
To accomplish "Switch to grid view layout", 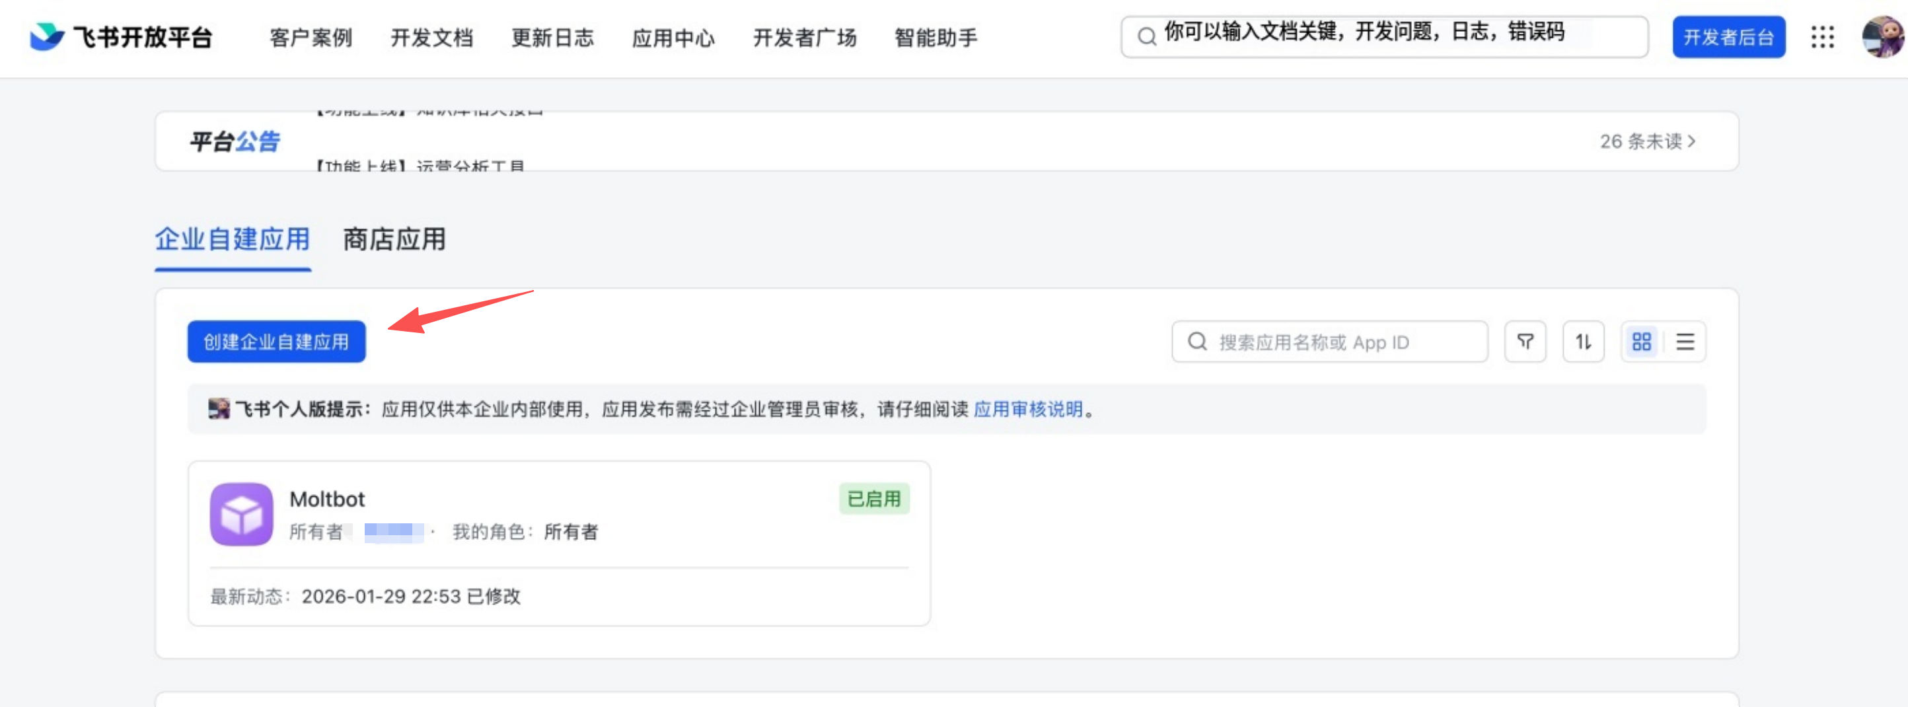I will click(x=1640, y=342).
